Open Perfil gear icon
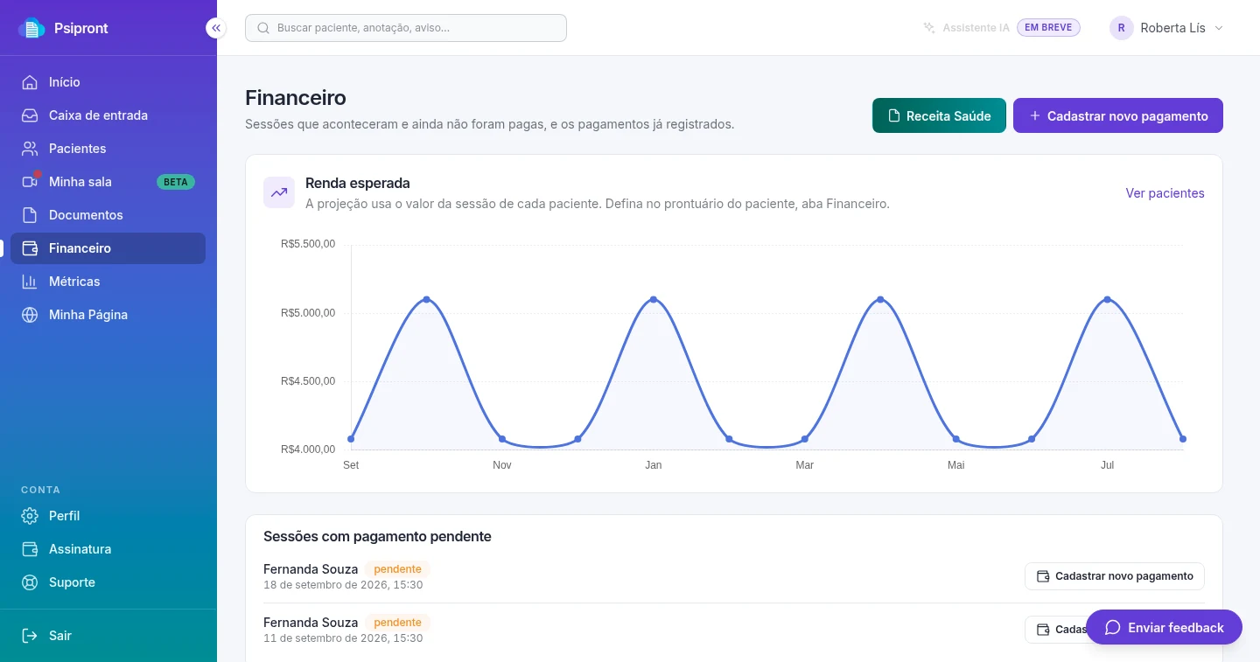The image size is (1260, 662). tap(30, 516)
